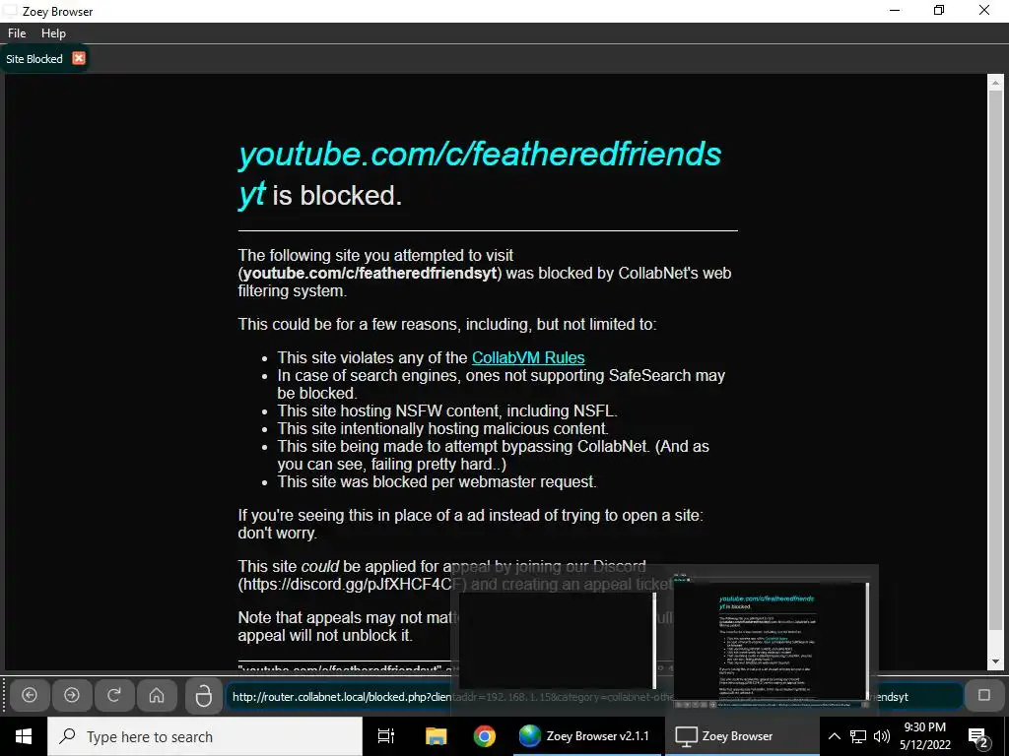Image resolution: width=1009 pixels, height=756 pixels.
Task: Open the Help menu
Action: coord(53,33)
